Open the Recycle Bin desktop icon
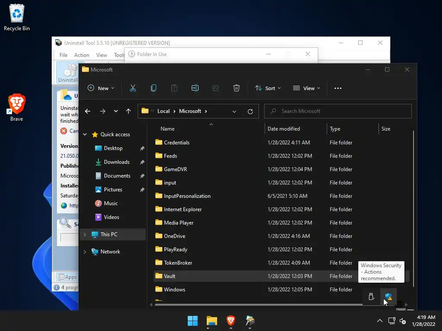Viewport: 442px width, 331px height. pos(17,17)
